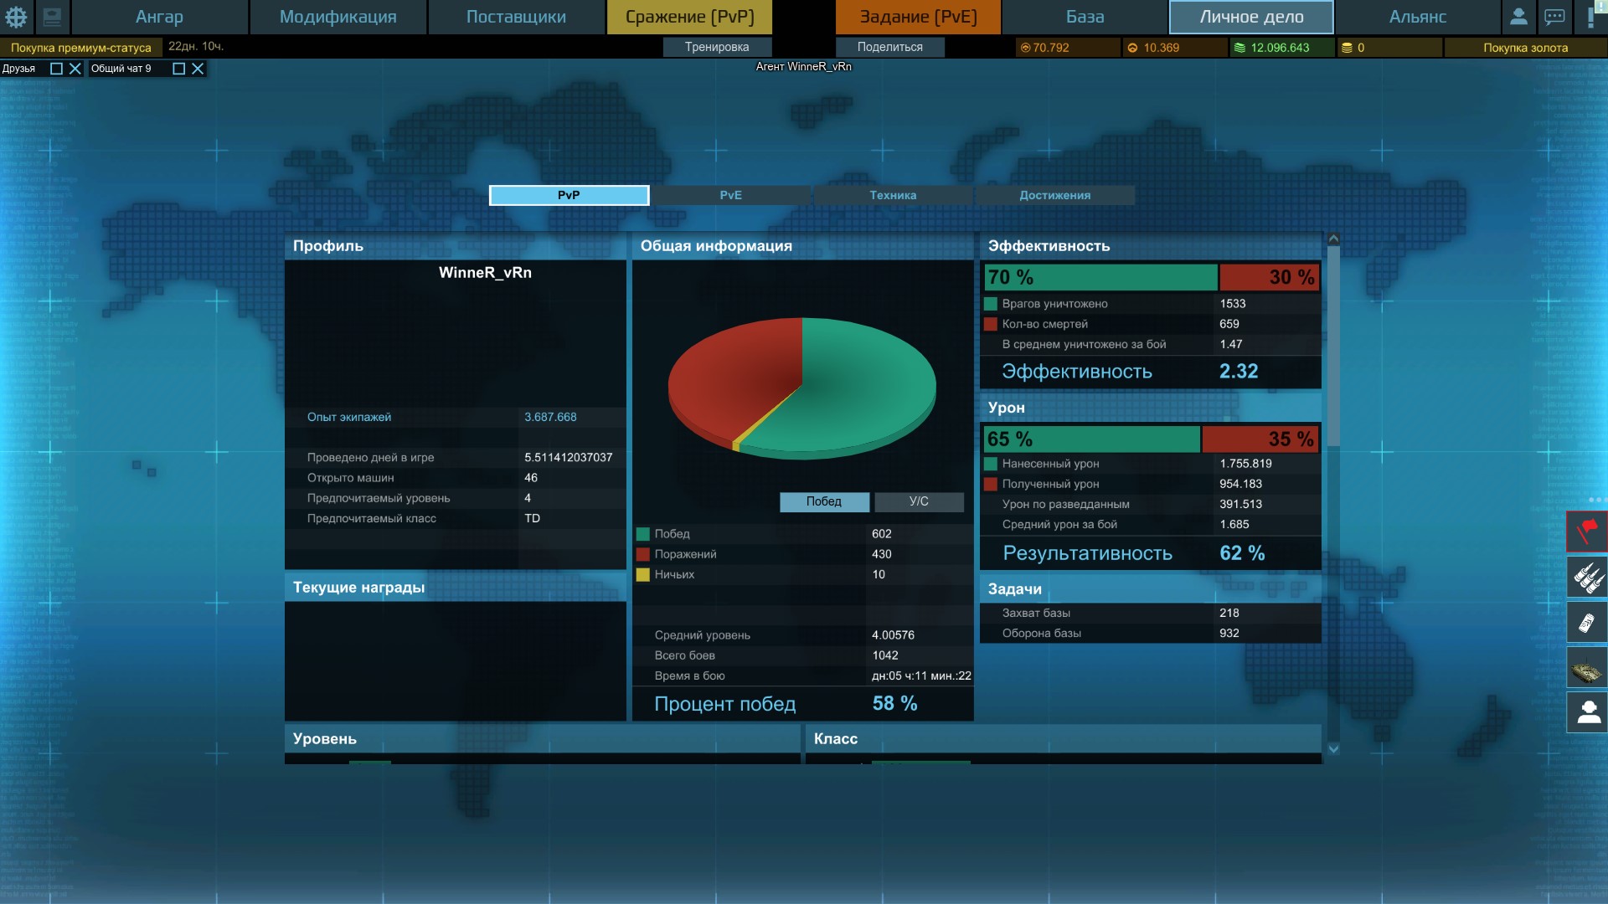The width and height of the screenshot is (1608, 904).
Task: Toggle the Победы chart view button
Action: tap(824, 501)
